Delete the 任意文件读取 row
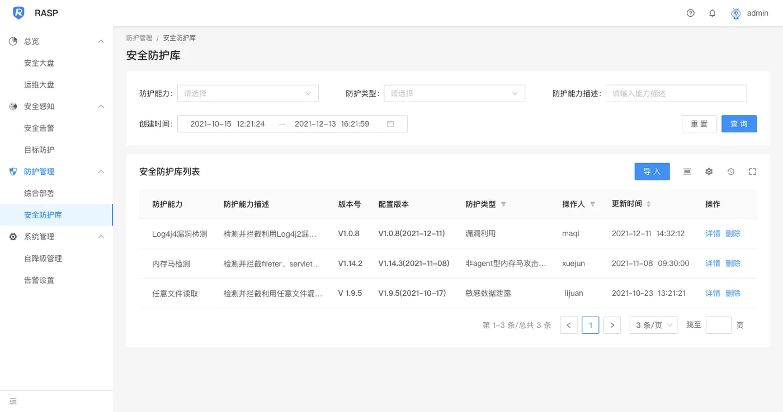 click(733, 293)
